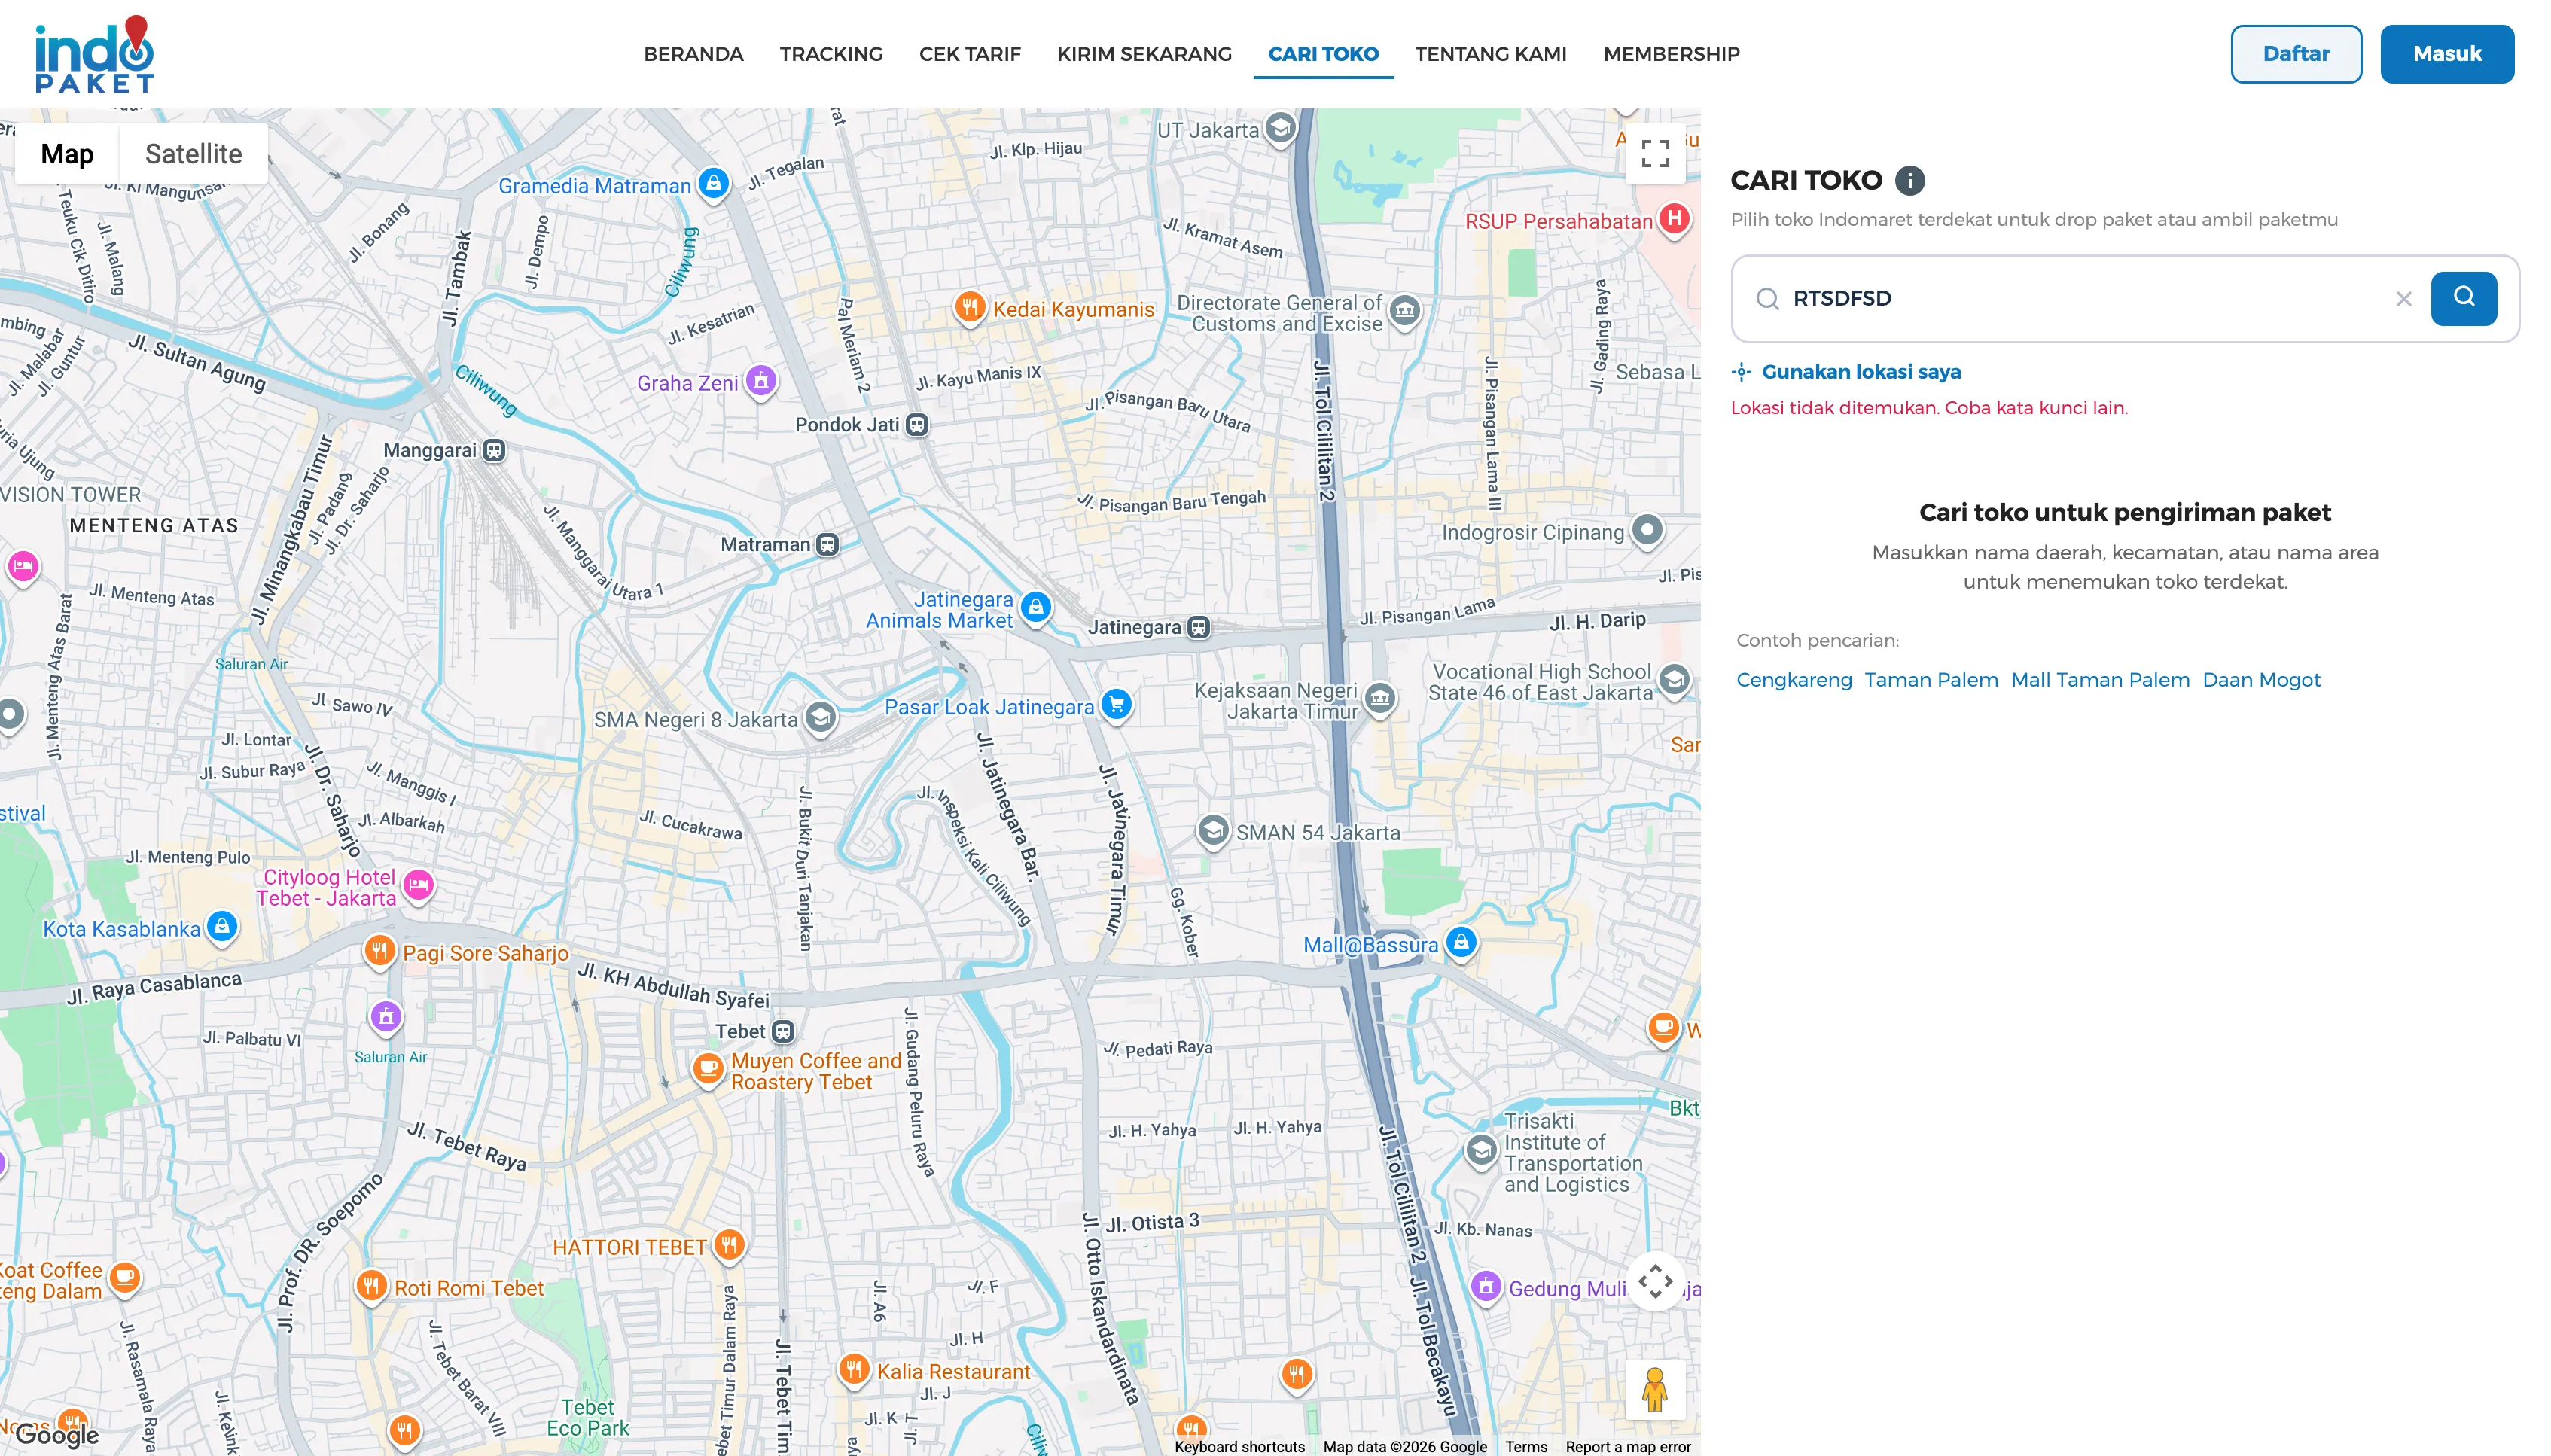The height and width of the screenshot is (1456, 2551).
Task: Click the Directorate General of Customs marker
Action: click(x=1404, y=311)
